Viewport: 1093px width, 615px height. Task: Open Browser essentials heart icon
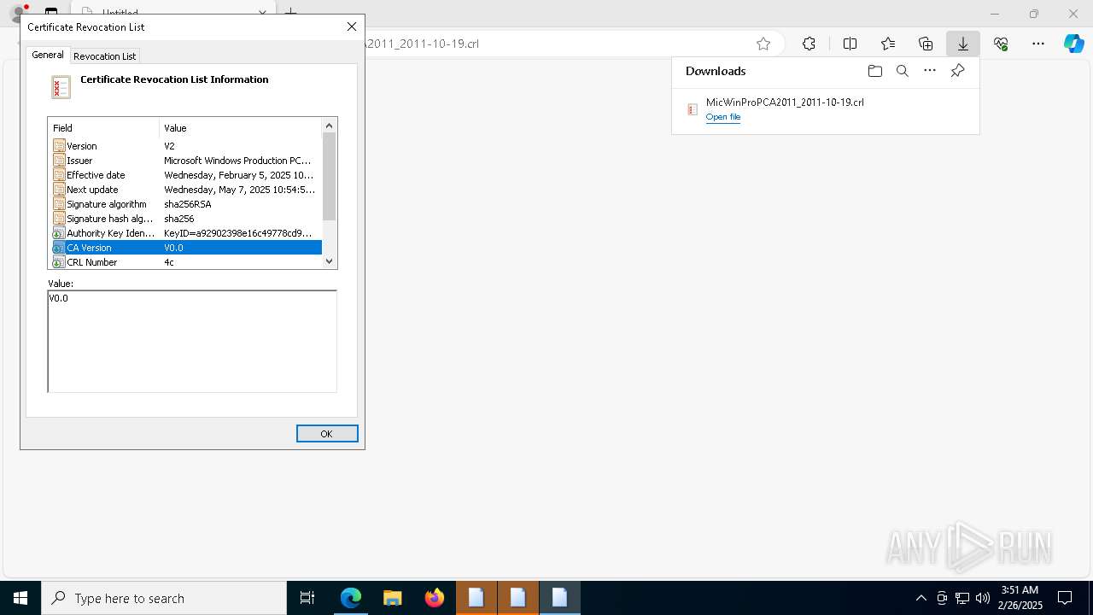pos(1001,44)
